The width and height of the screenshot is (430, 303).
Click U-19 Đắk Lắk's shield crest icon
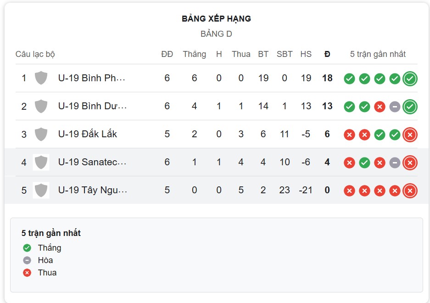pos(41,134)
